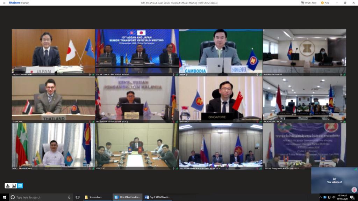The image size is (358, 201).
Task: Show hidden system tray icons
Action: (x=320, y=198)
